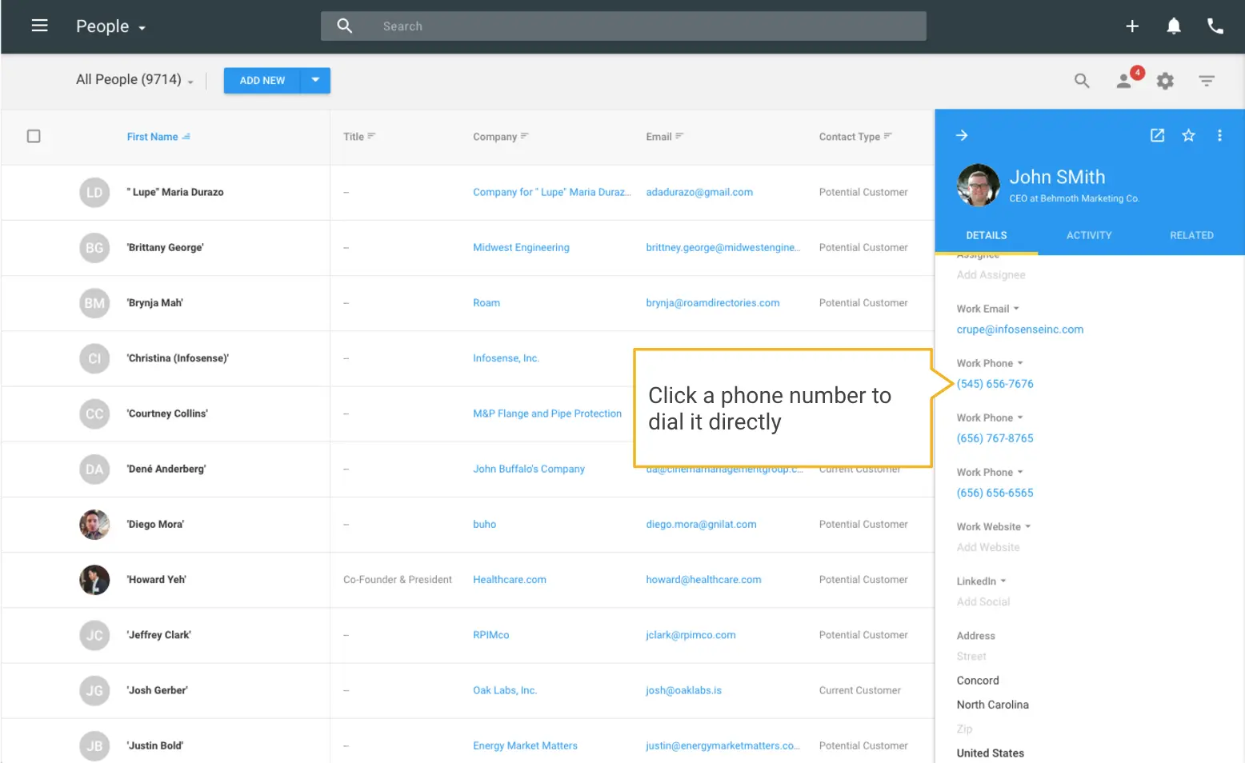Toggle the select all people checkbox
The width and height of the screenshot is (1245, 763).
34,137
